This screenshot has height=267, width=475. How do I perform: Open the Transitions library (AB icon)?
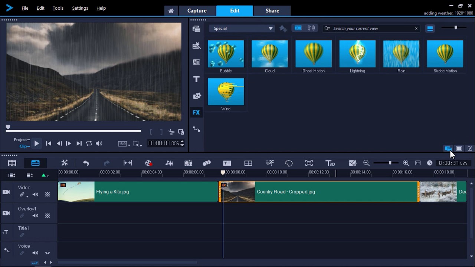coord(196,62)
